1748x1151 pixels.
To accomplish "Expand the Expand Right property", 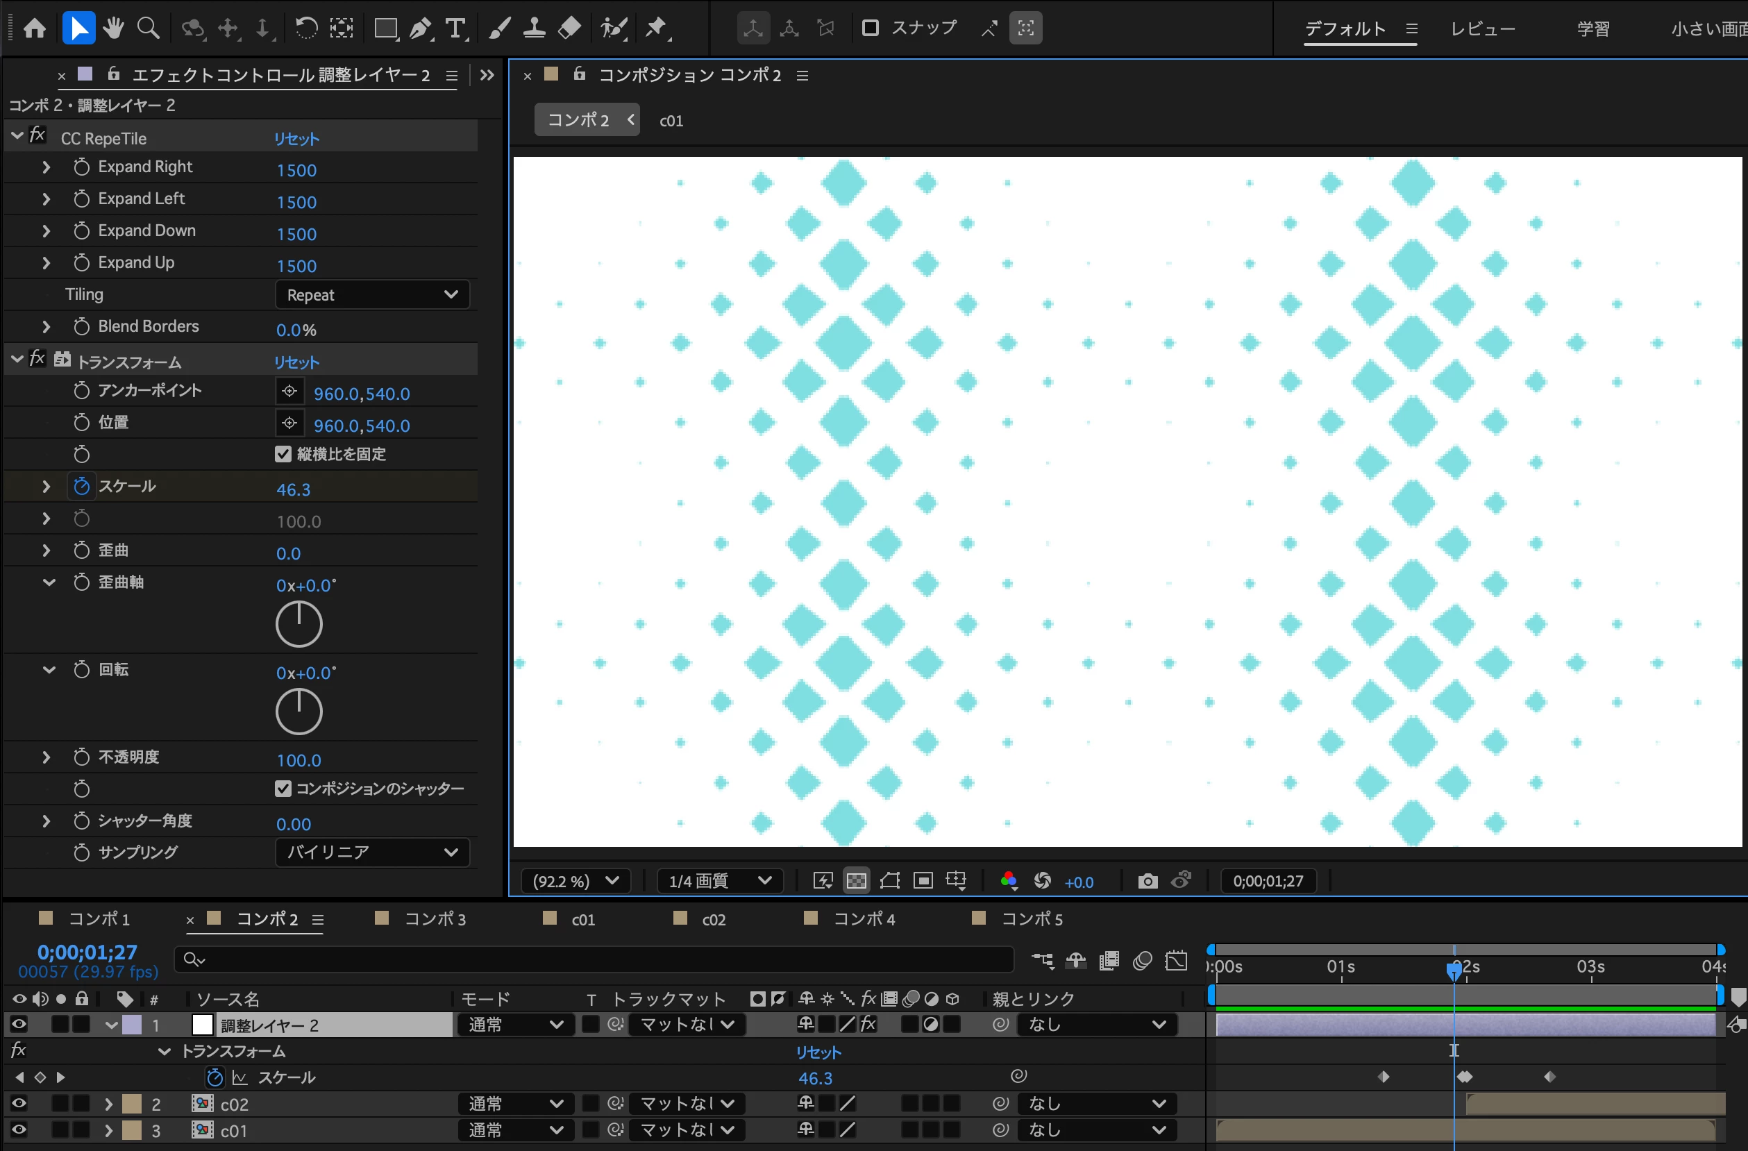I will [x=47, y=167].
